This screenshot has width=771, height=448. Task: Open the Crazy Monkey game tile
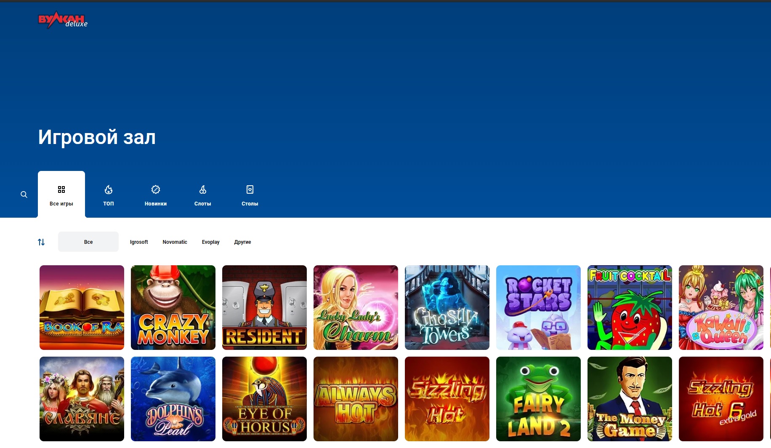coord(173,307)
